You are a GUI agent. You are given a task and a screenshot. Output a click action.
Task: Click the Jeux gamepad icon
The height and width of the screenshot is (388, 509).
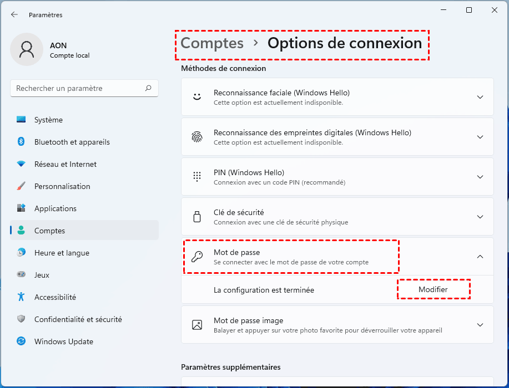click(x=21, y=275)
